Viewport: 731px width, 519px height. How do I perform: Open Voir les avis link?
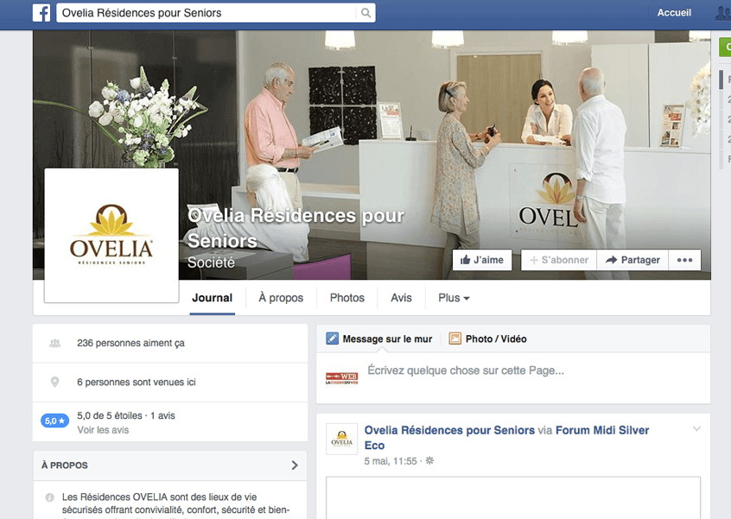(103, 430)
